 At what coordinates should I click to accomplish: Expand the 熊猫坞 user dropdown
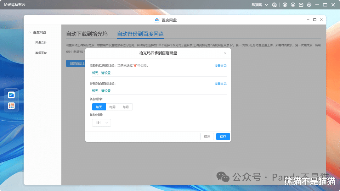(x=259, y=5)
